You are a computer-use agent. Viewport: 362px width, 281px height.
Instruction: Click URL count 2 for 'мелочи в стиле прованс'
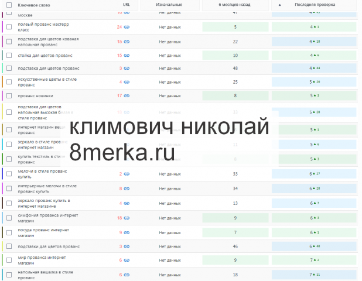click(121, 174)
